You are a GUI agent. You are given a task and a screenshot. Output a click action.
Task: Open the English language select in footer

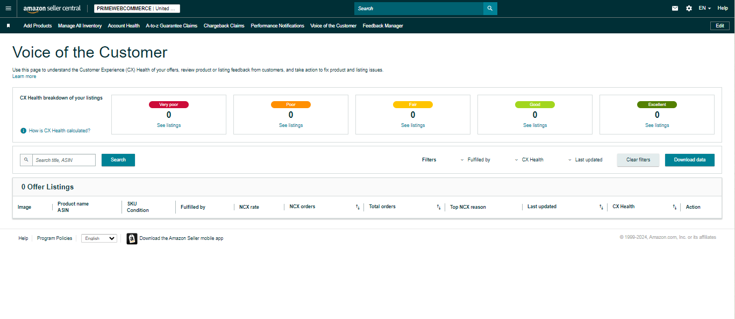(99, 238)
